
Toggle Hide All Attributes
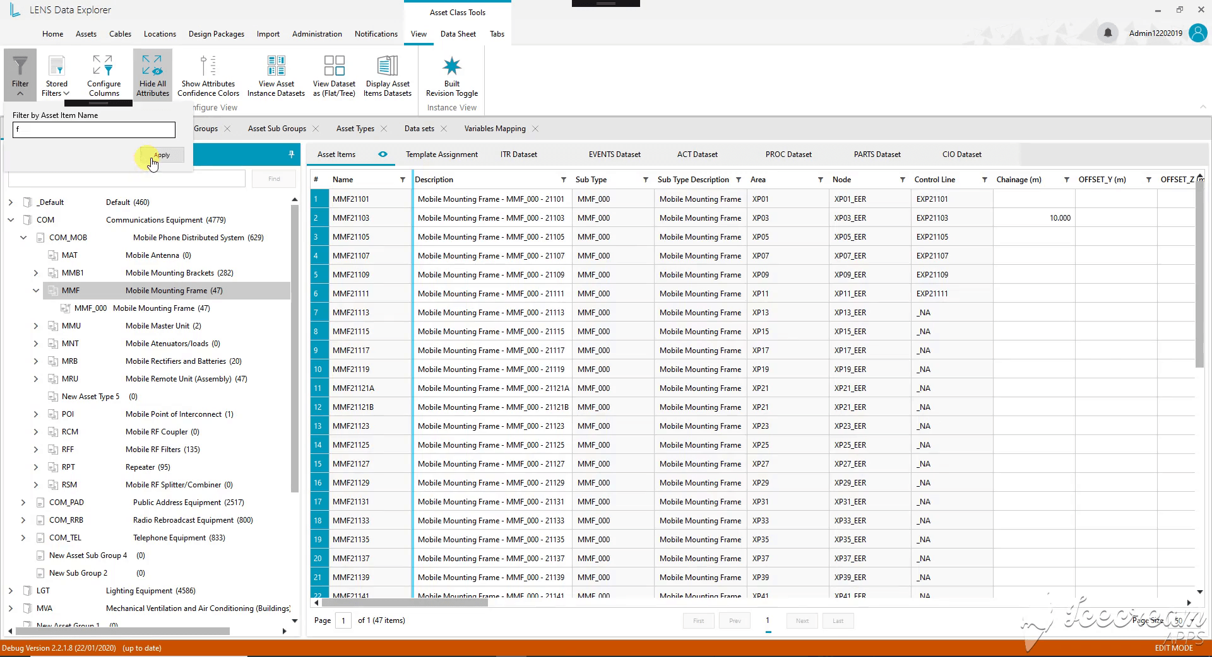click(x=152, y=75)
